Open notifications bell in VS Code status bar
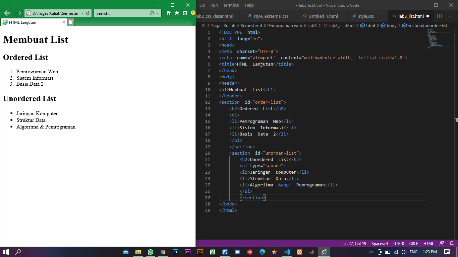458x257 pixels. coord(451,243)
